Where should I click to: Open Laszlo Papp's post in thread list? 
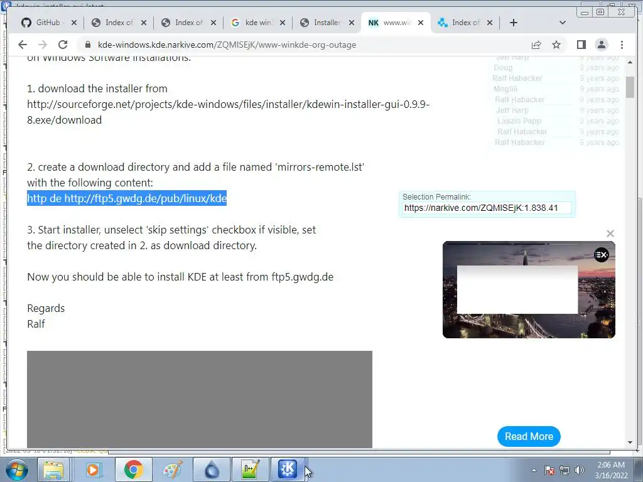(x=519, y=121)
